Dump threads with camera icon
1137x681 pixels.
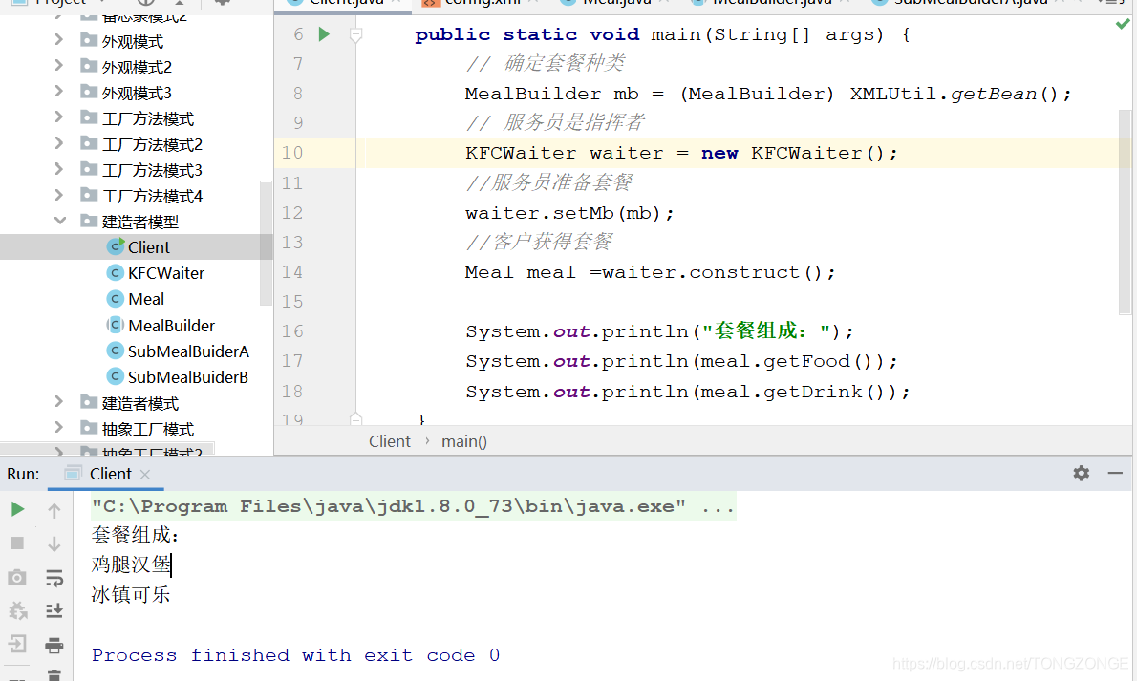tap(17, 577)
